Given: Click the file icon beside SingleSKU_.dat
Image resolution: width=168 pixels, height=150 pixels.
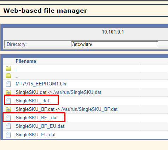Looking at the screenshot, I should click(8, 101).
